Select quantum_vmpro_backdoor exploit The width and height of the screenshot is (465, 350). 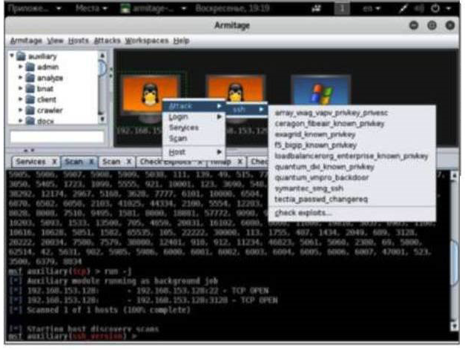[x=352, y=177]
